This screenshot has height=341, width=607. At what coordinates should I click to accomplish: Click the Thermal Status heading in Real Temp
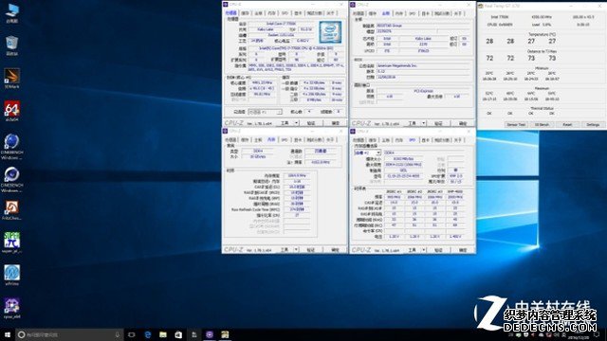coord(542,108)
